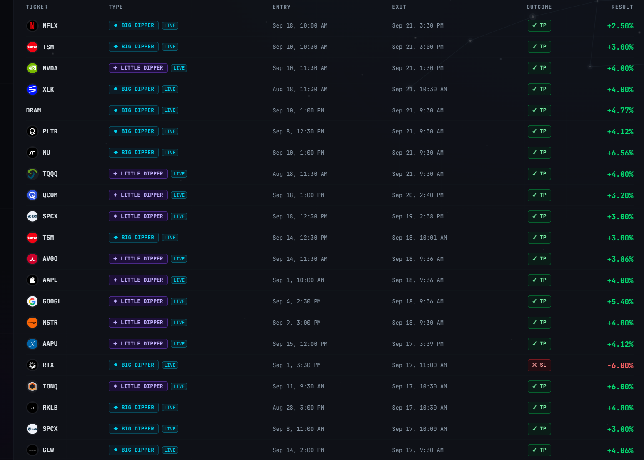Click the entry time 'Sep 8, 12:30 PM'

(298, 132)
